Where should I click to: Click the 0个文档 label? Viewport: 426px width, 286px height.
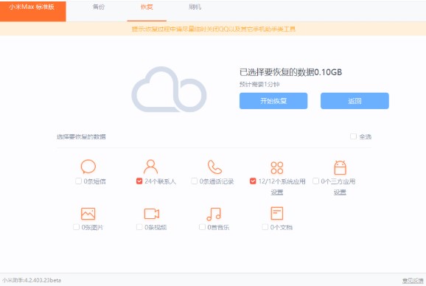(x=282, y=227)
